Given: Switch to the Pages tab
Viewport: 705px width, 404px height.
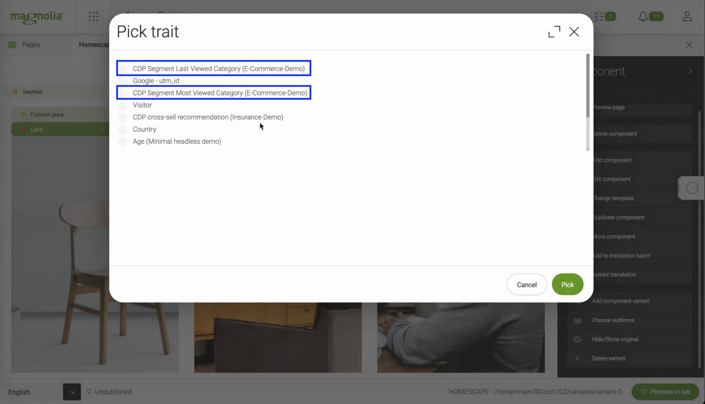Looking at the screenshot, I should coord(31,45).
